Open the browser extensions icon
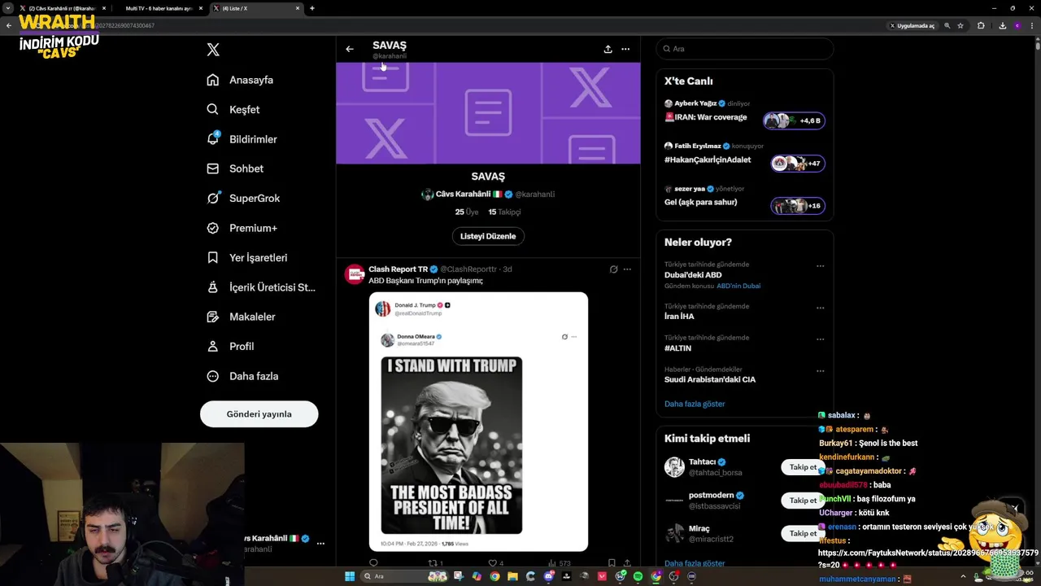This screenshot has width=1041, height=586. tap(981, 26)
